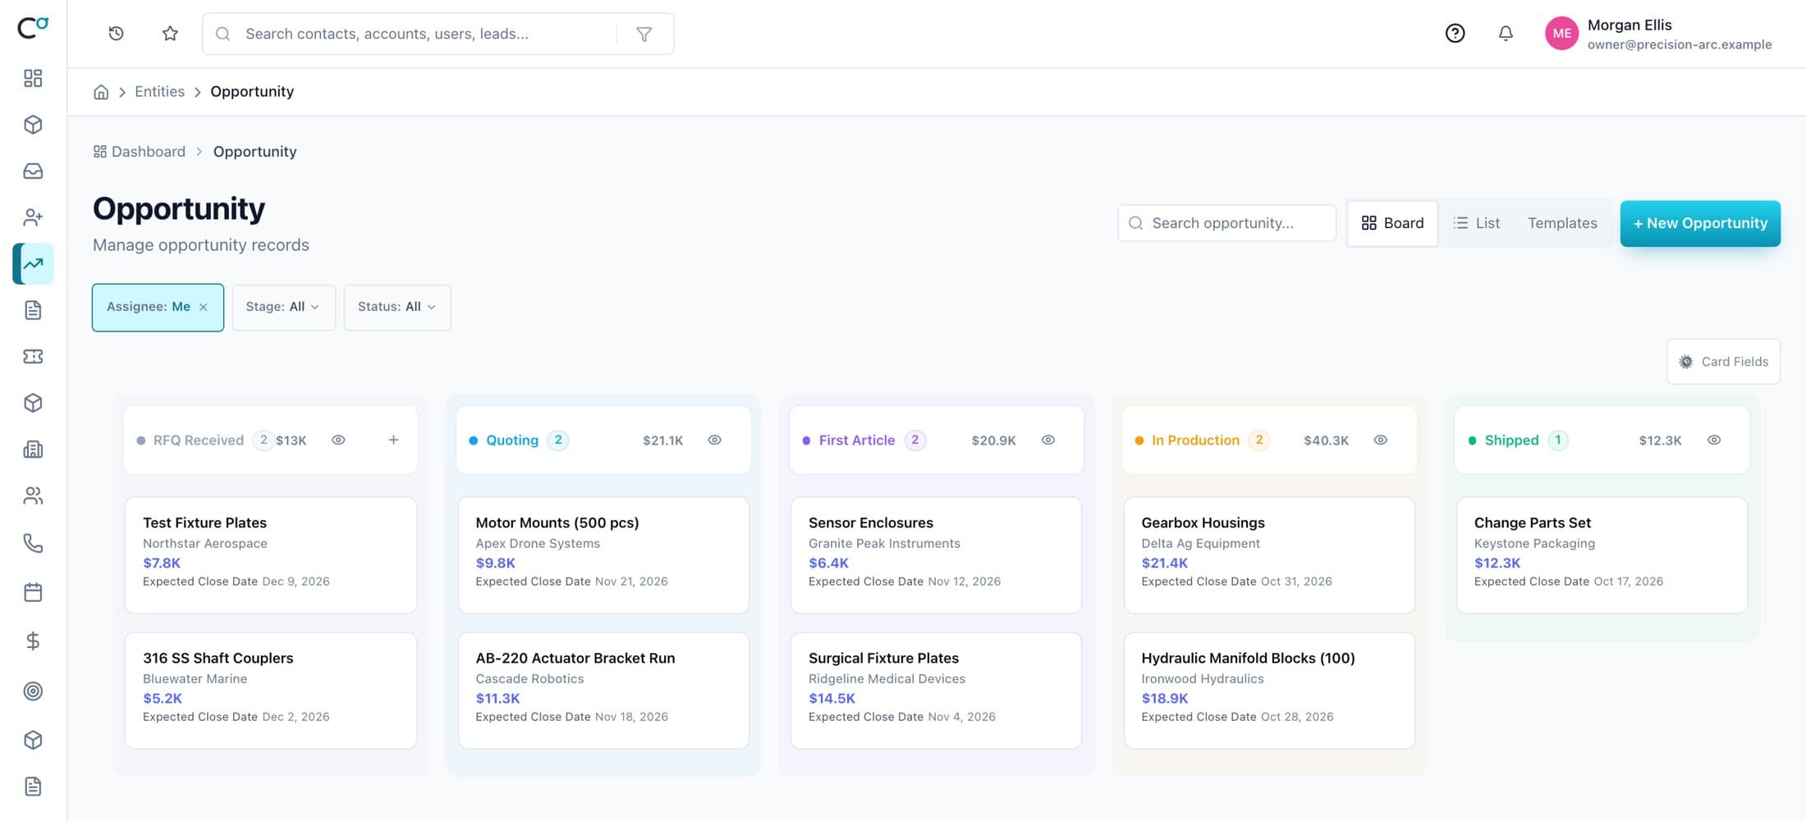Expand the Stage: All filter dropdown
Viewport: 1806px width, 821px height.
pyautogui.click(x=283, y=308)
